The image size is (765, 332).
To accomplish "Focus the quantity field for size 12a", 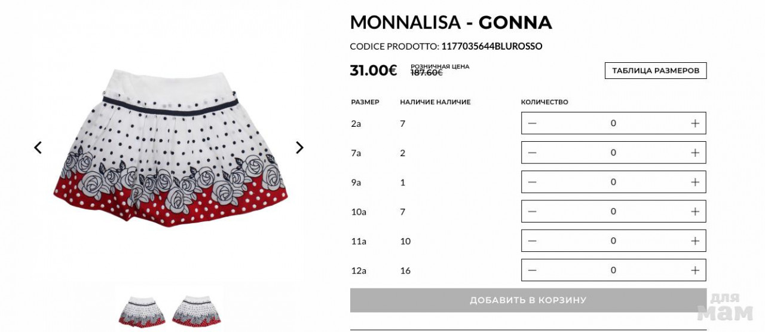I will 613,270.
